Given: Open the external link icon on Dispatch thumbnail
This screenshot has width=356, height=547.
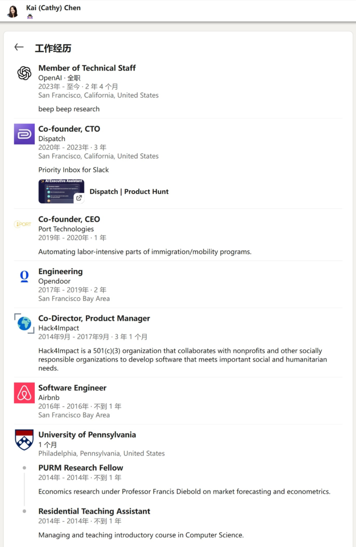Looking at the screenshot, I should coord(79,198).
